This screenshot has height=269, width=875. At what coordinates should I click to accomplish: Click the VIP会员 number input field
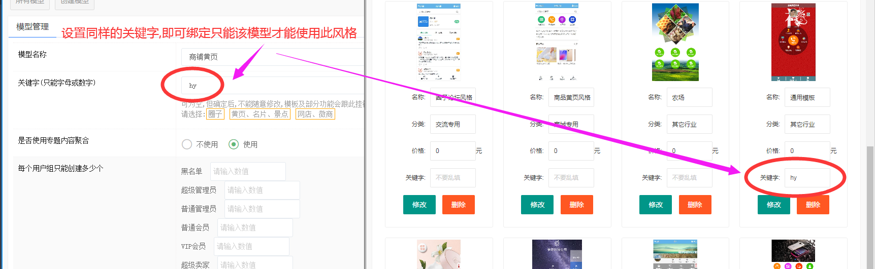coord(251,247)
